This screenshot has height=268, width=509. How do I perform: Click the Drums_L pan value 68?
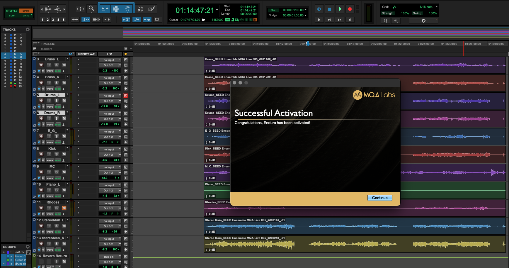116,106
